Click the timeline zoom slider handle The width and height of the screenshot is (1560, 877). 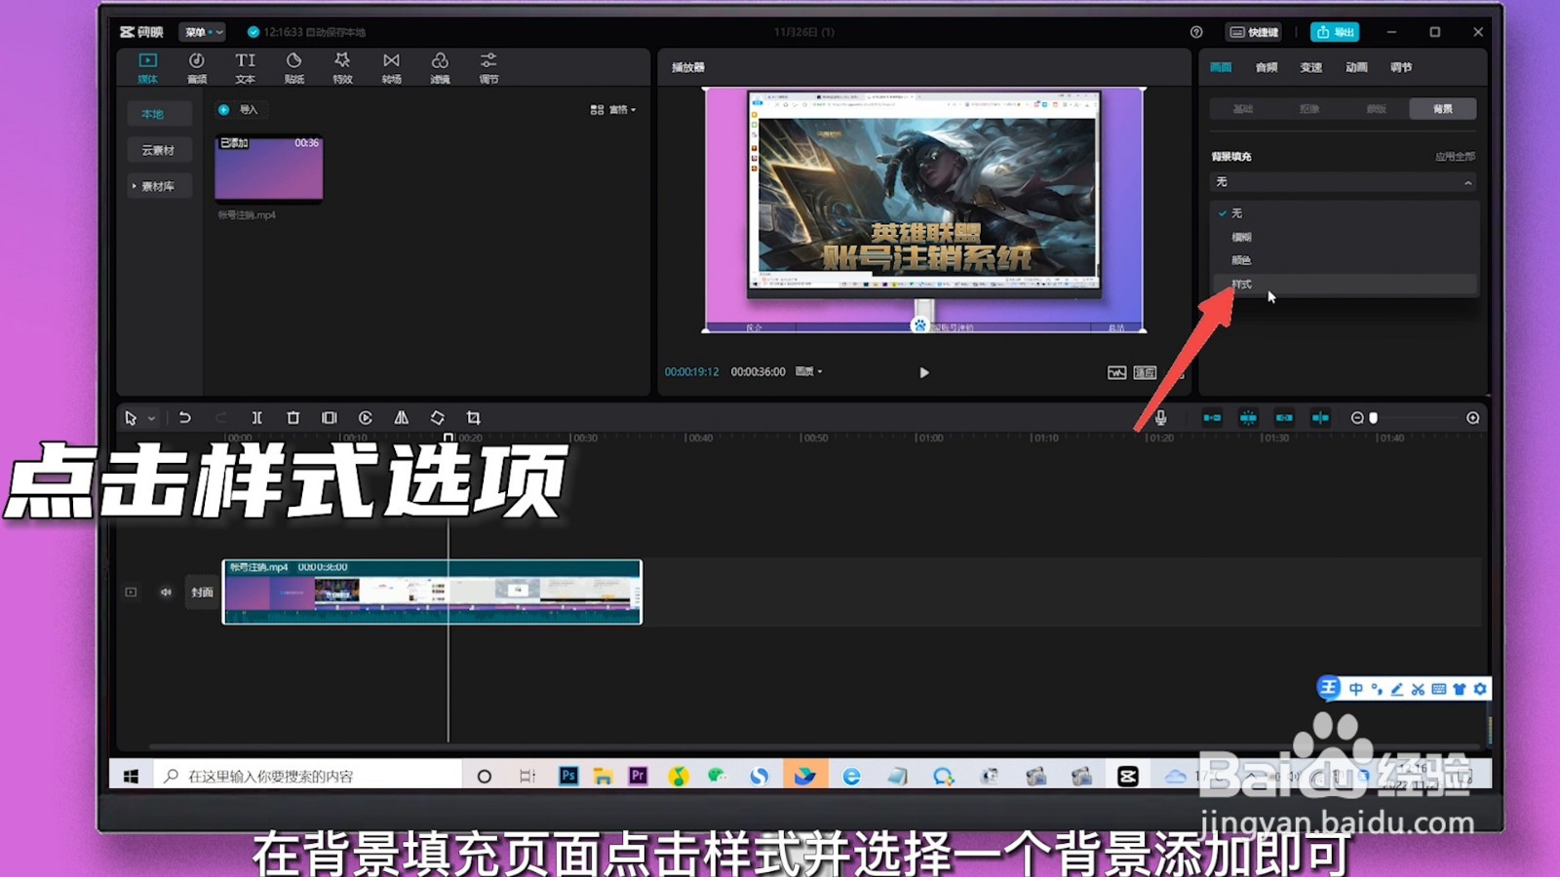tap(1373, 418)
